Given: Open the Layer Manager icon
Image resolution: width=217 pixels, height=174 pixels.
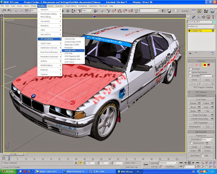Looking at the screenshot, I should pos(176,11).
